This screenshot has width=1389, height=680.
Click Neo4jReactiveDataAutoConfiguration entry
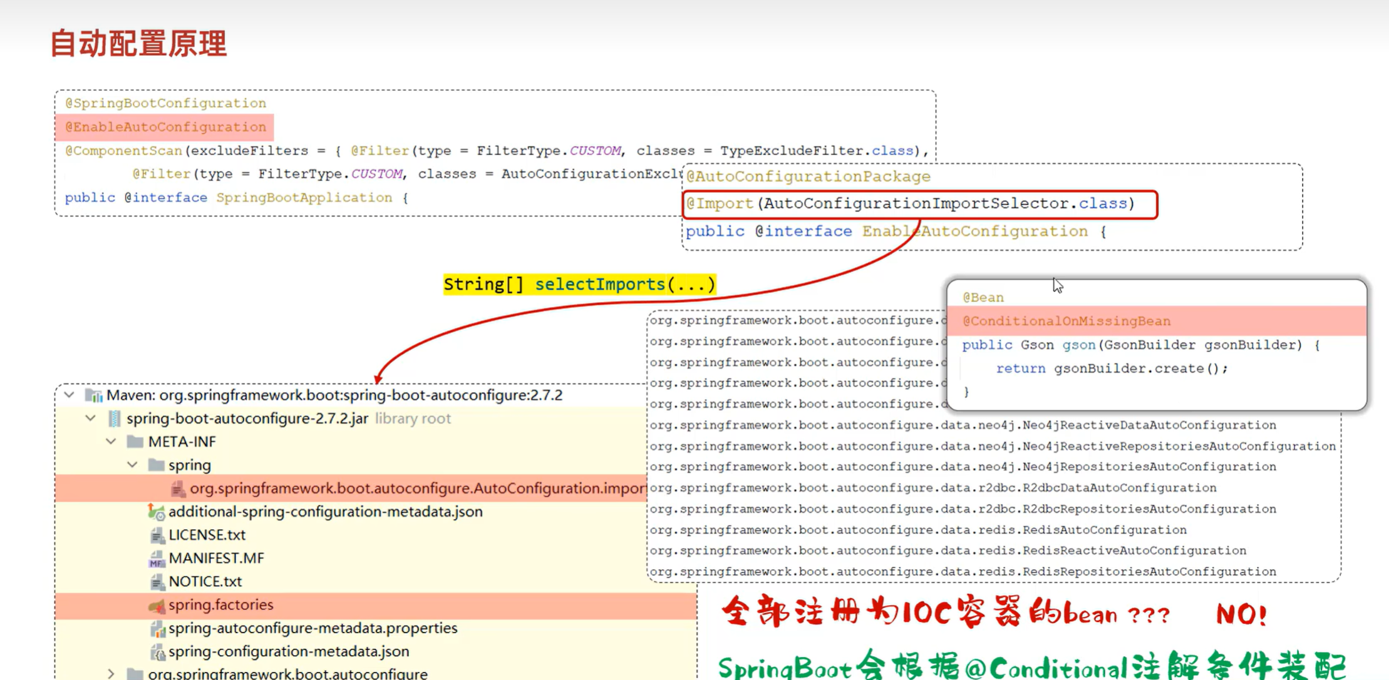pos(963,425)
